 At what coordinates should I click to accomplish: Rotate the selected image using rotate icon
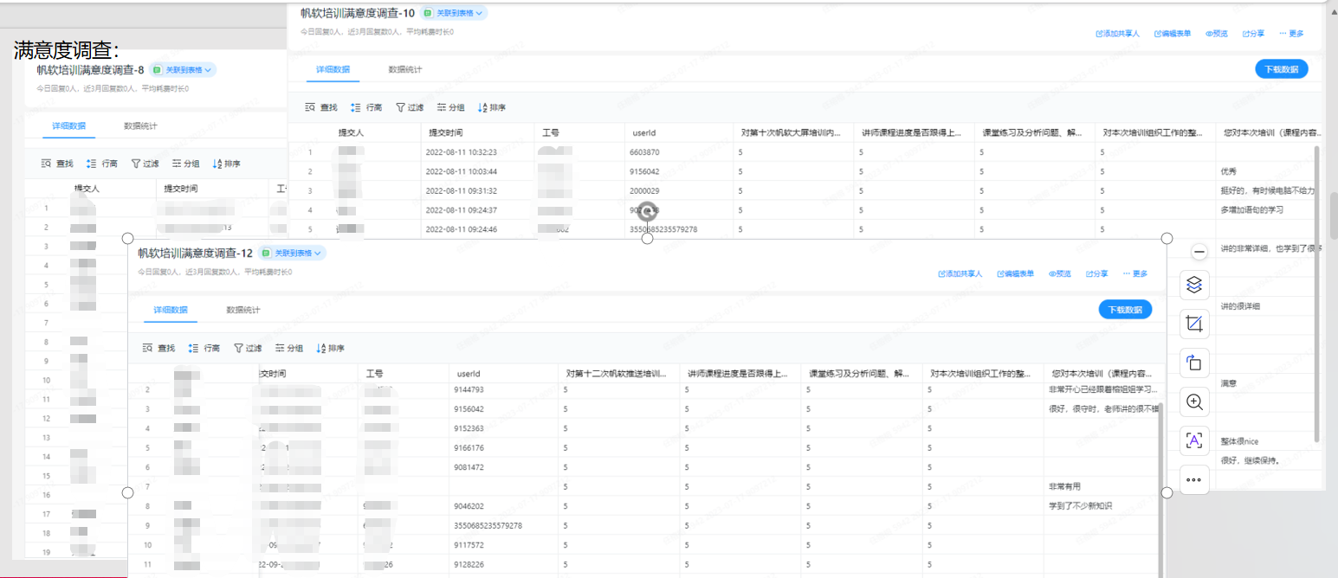1194,363
